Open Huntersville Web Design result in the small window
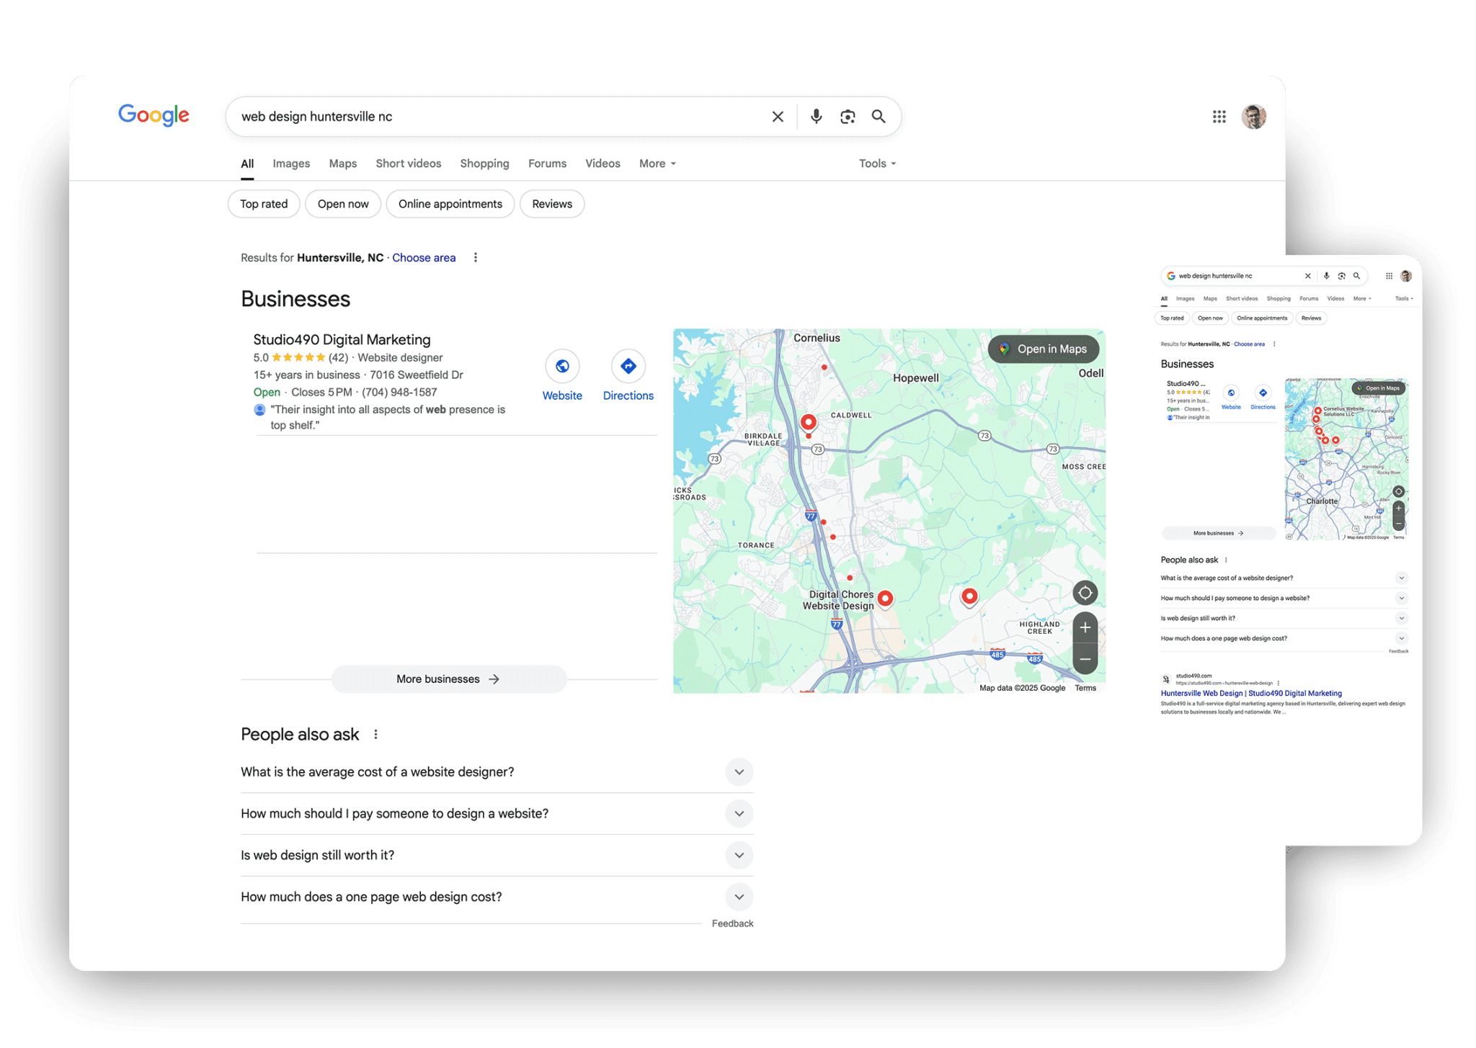The image size is (1476, 1048). point(1251,694)
